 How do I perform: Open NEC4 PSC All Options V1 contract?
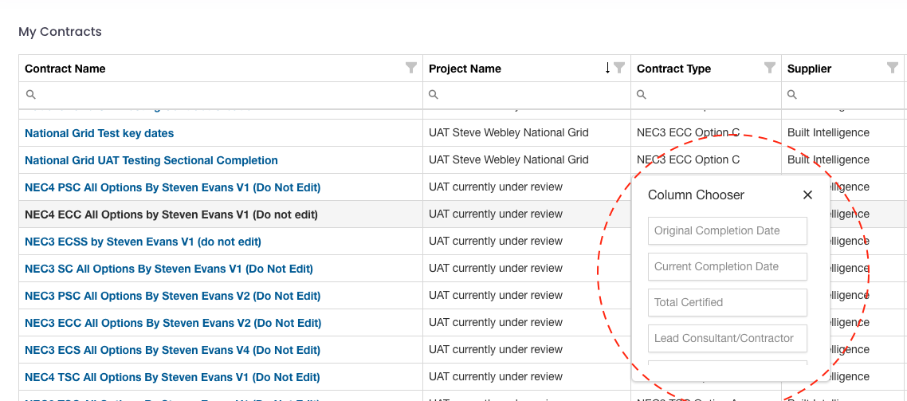pyautogui.click(x=172, y=187)
